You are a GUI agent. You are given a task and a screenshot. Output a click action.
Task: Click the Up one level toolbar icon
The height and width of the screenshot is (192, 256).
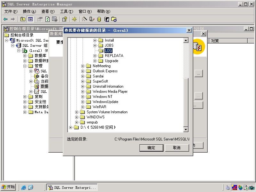click(23, 19)
